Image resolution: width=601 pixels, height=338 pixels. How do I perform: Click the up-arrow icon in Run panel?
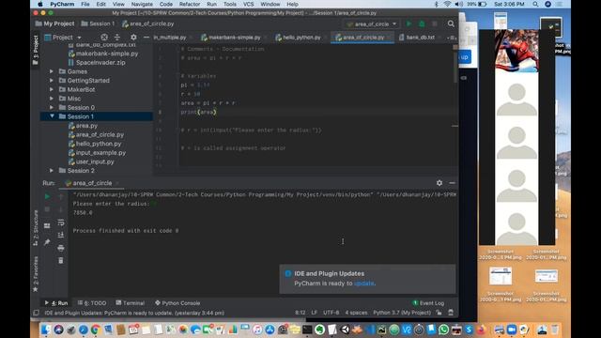point(60,196)
